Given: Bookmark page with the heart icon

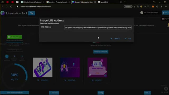Looking at the screenshot, I should click(148, 7).
